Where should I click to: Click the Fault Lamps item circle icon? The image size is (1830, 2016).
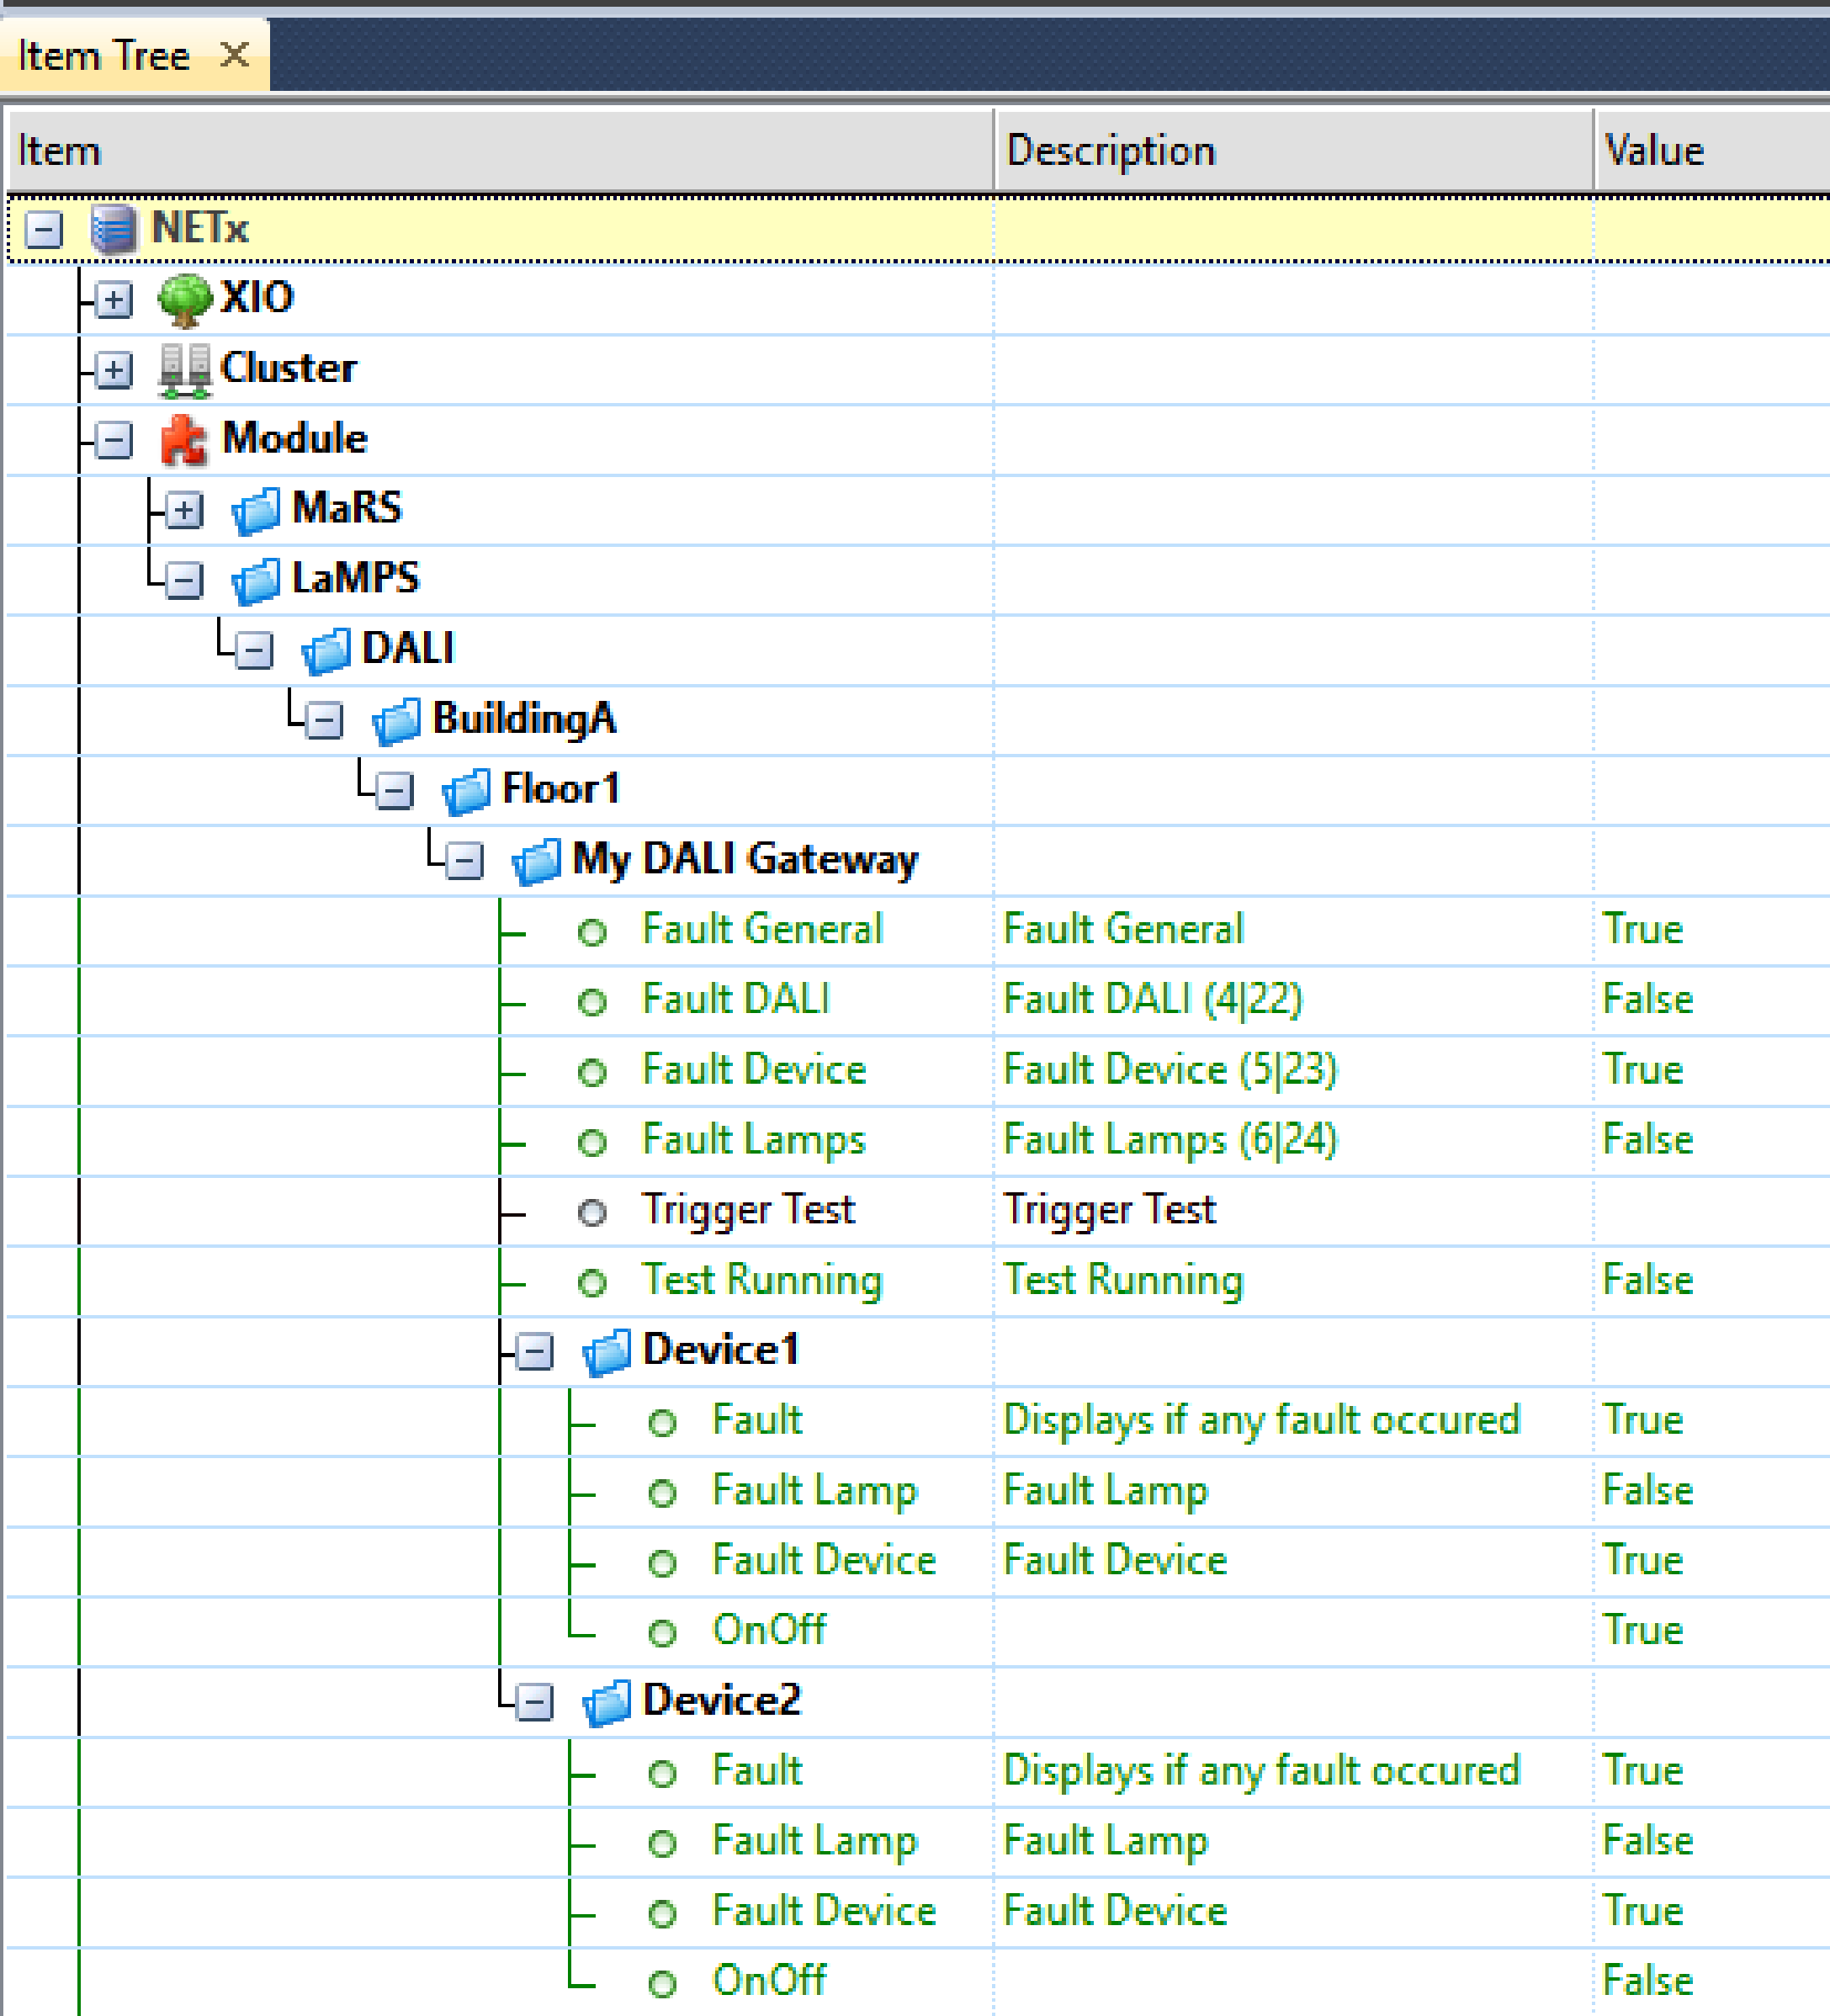click(x=592, y=1142)
